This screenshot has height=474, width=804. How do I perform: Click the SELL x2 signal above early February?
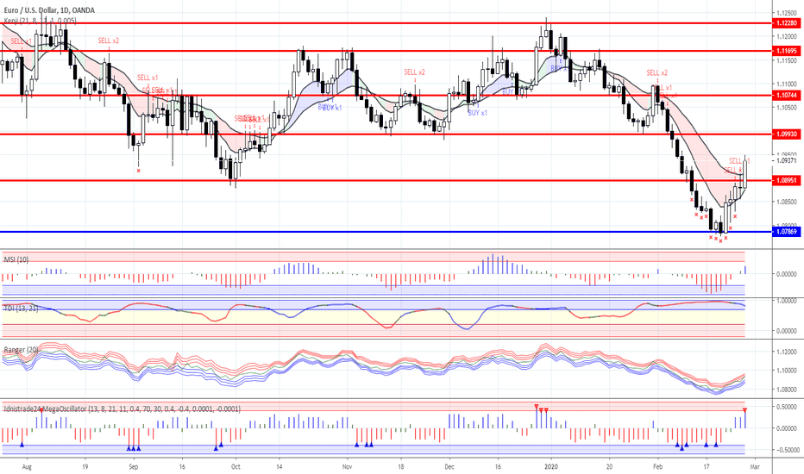[656, 72]
